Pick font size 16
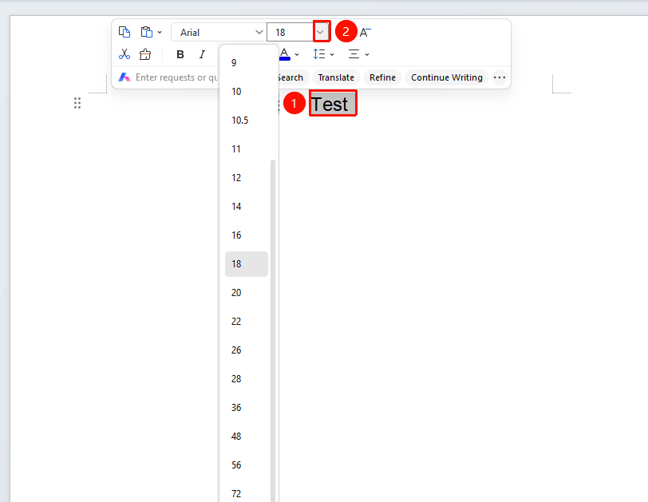The width and height of the screenshot is (648, 502). pyautogui.click(x=247, y=235)
